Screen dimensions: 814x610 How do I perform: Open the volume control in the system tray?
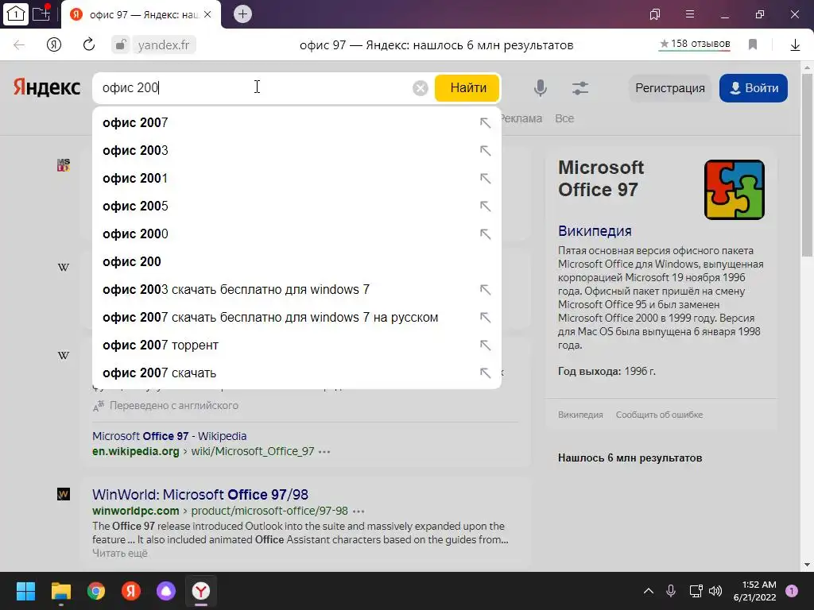tap(715, 591)
